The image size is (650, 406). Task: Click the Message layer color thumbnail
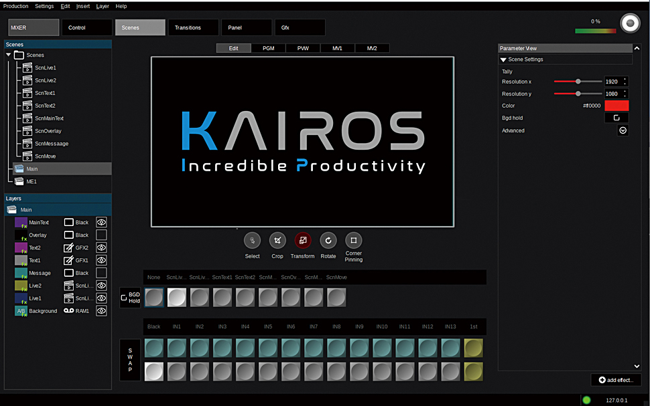pos(21,273)
